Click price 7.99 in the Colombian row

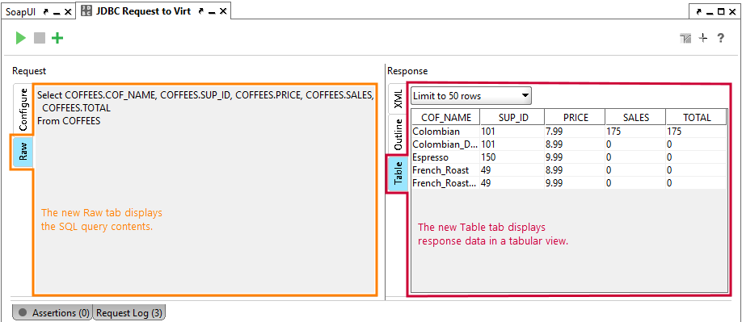(x=575, y=132)
